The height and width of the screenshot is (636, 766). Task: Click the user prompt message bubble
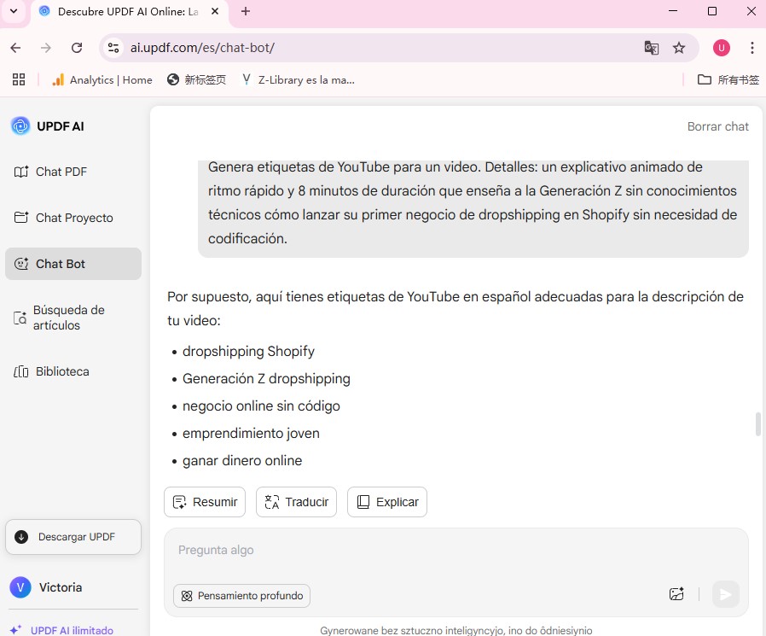point(473,208)
